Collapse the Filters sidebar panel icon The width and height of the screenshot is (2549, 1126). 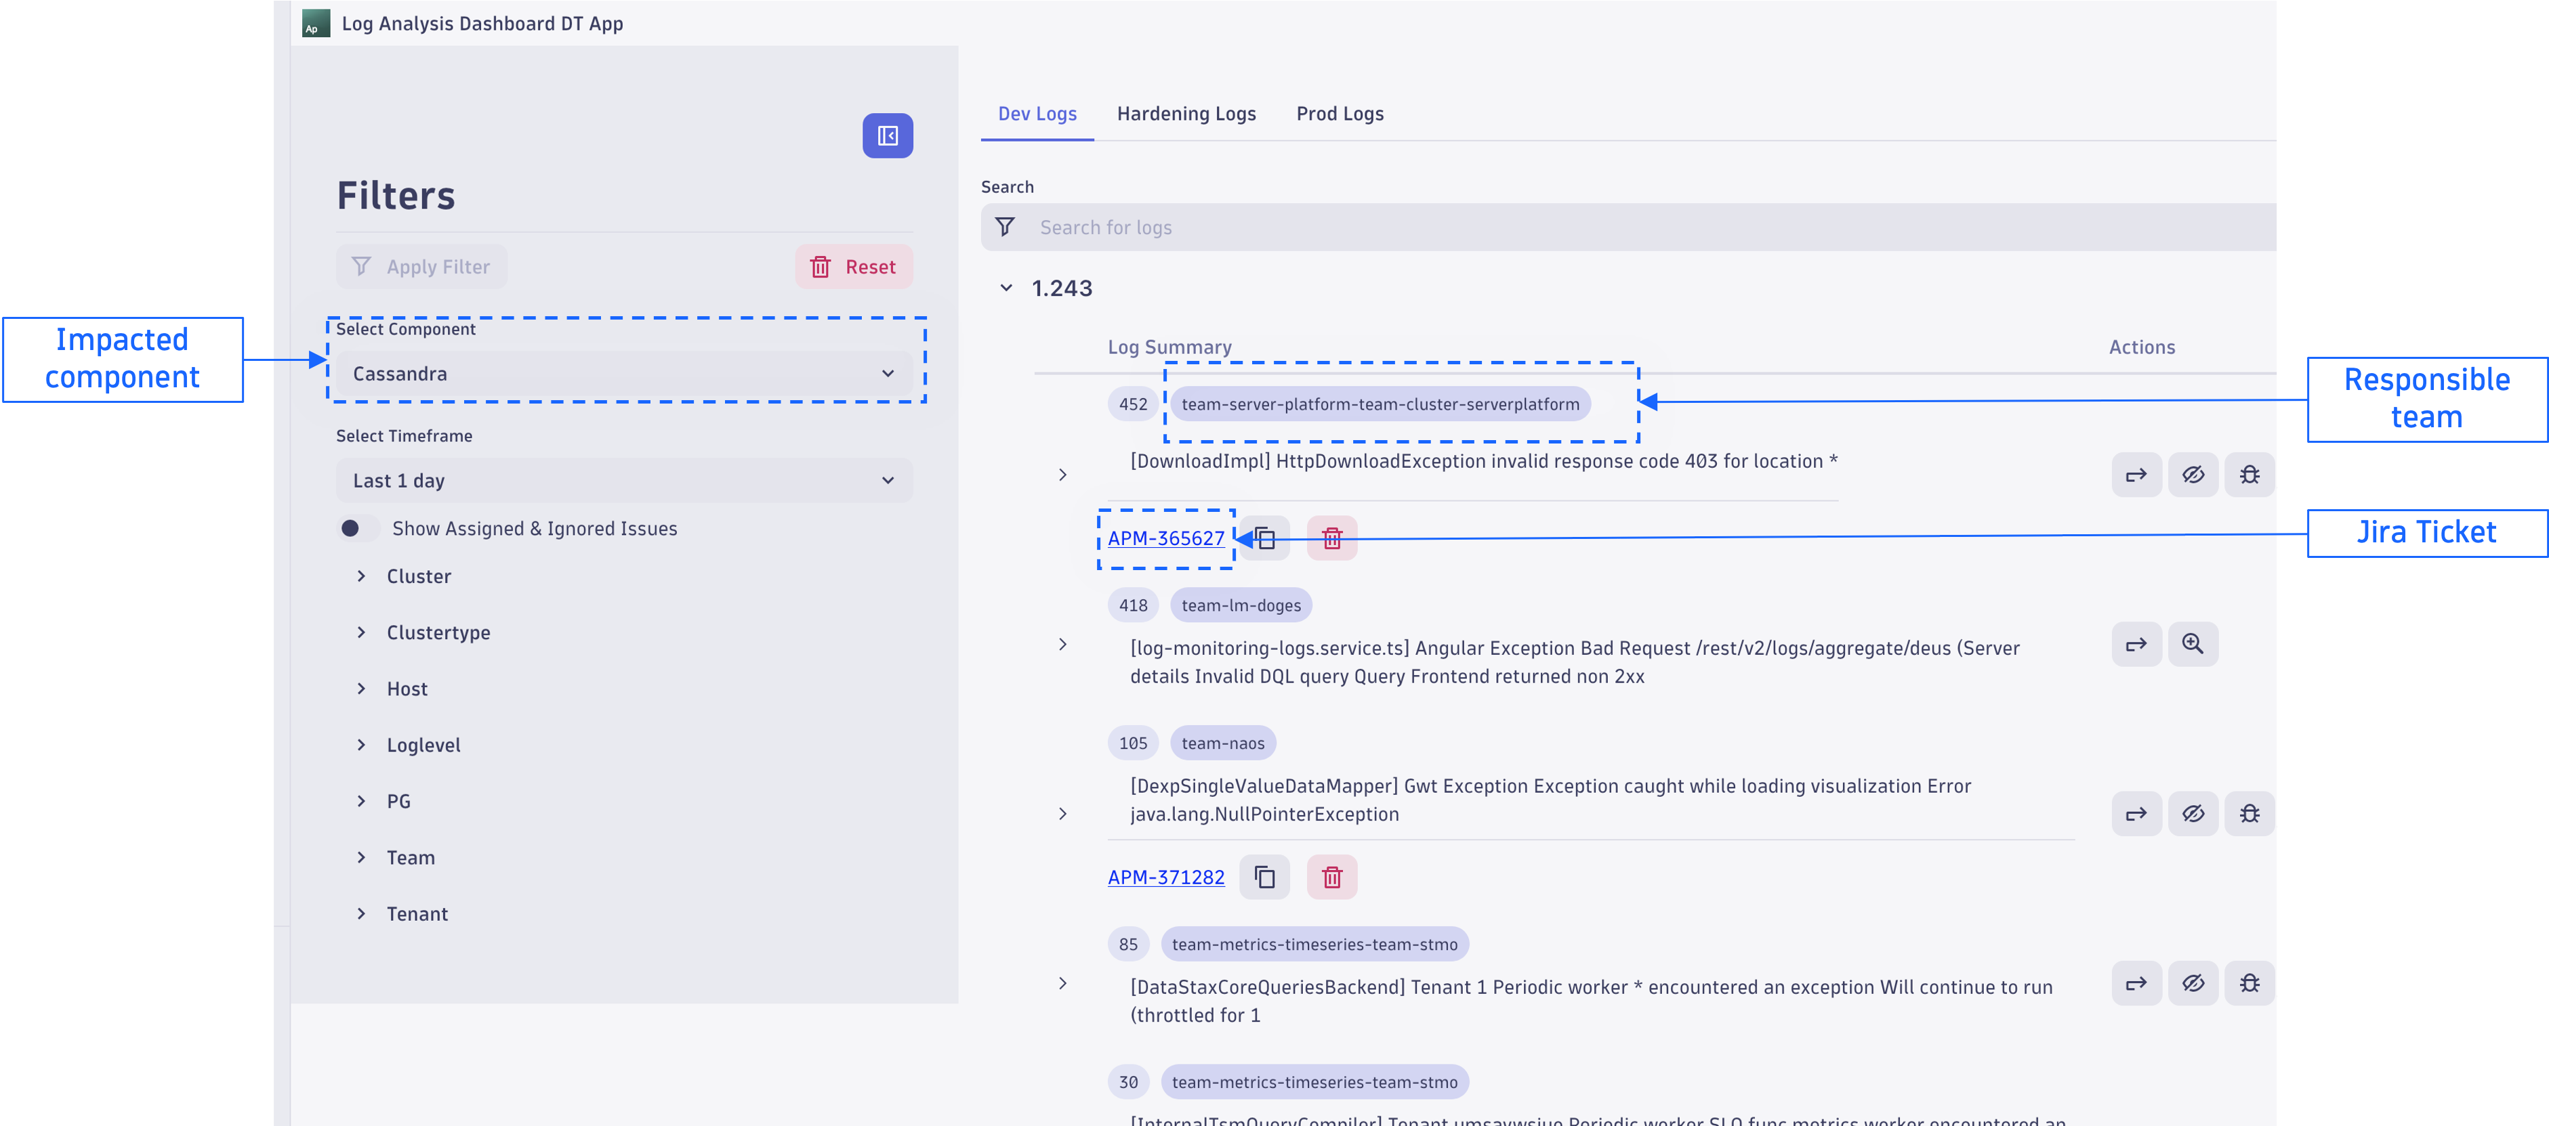pos(888,135)
